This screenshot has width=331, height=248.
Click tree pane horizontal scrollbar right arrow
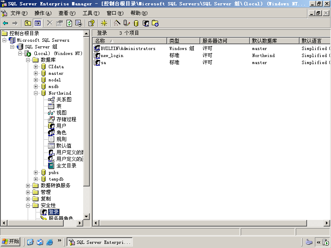pos(80,223)
